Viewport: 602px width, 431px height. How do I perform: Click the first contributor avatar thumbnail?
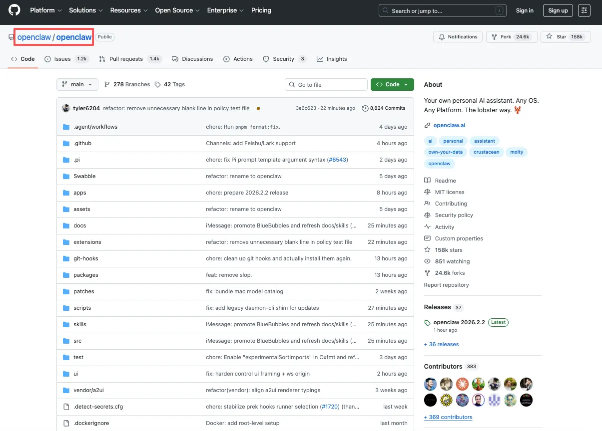pos(430,384)
